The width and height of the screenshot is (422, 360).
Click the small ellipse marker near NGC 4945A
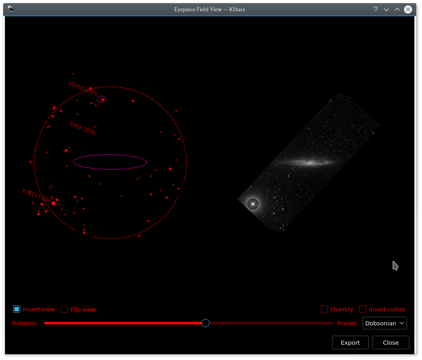101,99
